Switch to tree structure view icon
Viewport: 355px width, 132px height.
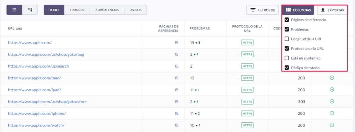click(x=30, y=10)
